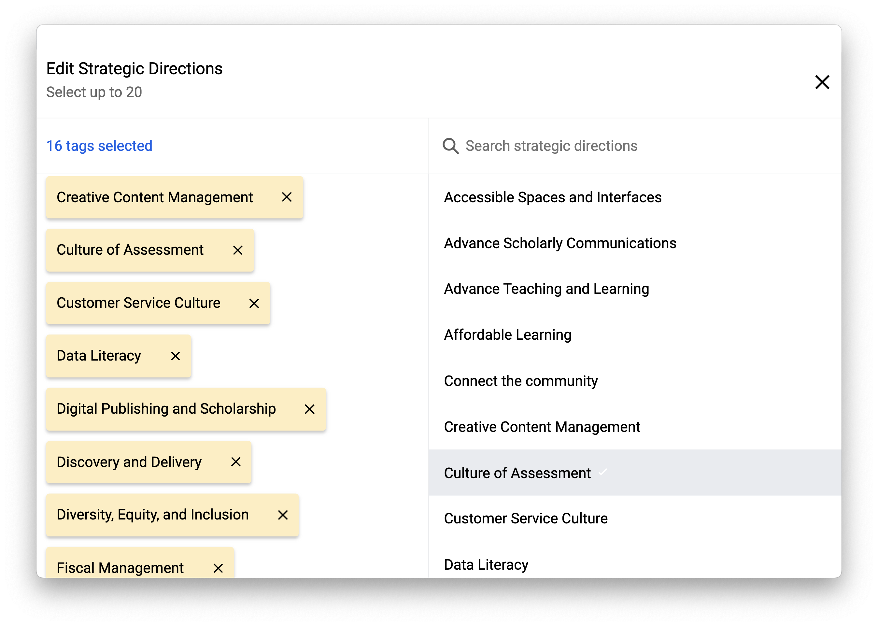Viewport: 878px width, 626px height.
Task: Toggle Creative Content Management in list
Action: point(542,427)
